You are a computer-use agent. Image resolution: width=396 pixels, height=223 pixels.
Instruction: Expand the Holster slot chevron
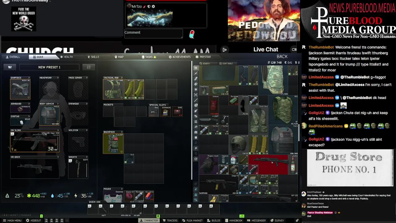coord(87,130)
